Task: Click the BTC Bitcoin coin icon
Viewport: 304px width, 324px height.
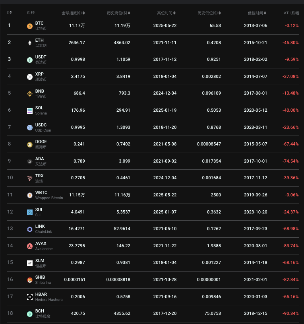Action: point(30,26)
